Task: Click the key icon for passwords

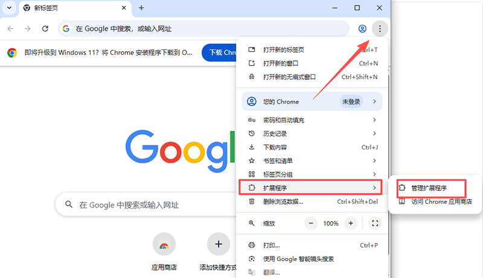Action: [x=252, y=120]
